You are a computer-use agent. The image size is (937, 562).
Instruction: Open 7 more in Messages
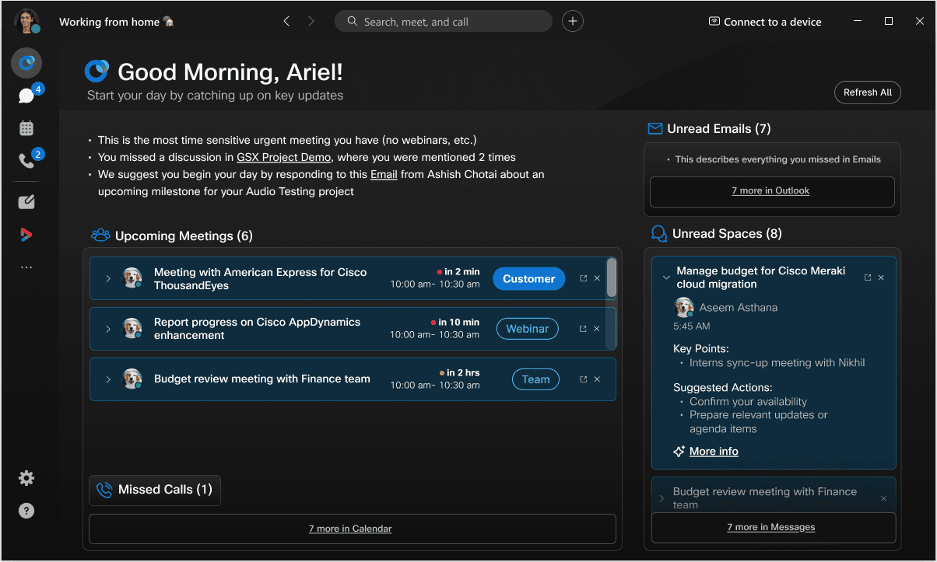point(773,527)
